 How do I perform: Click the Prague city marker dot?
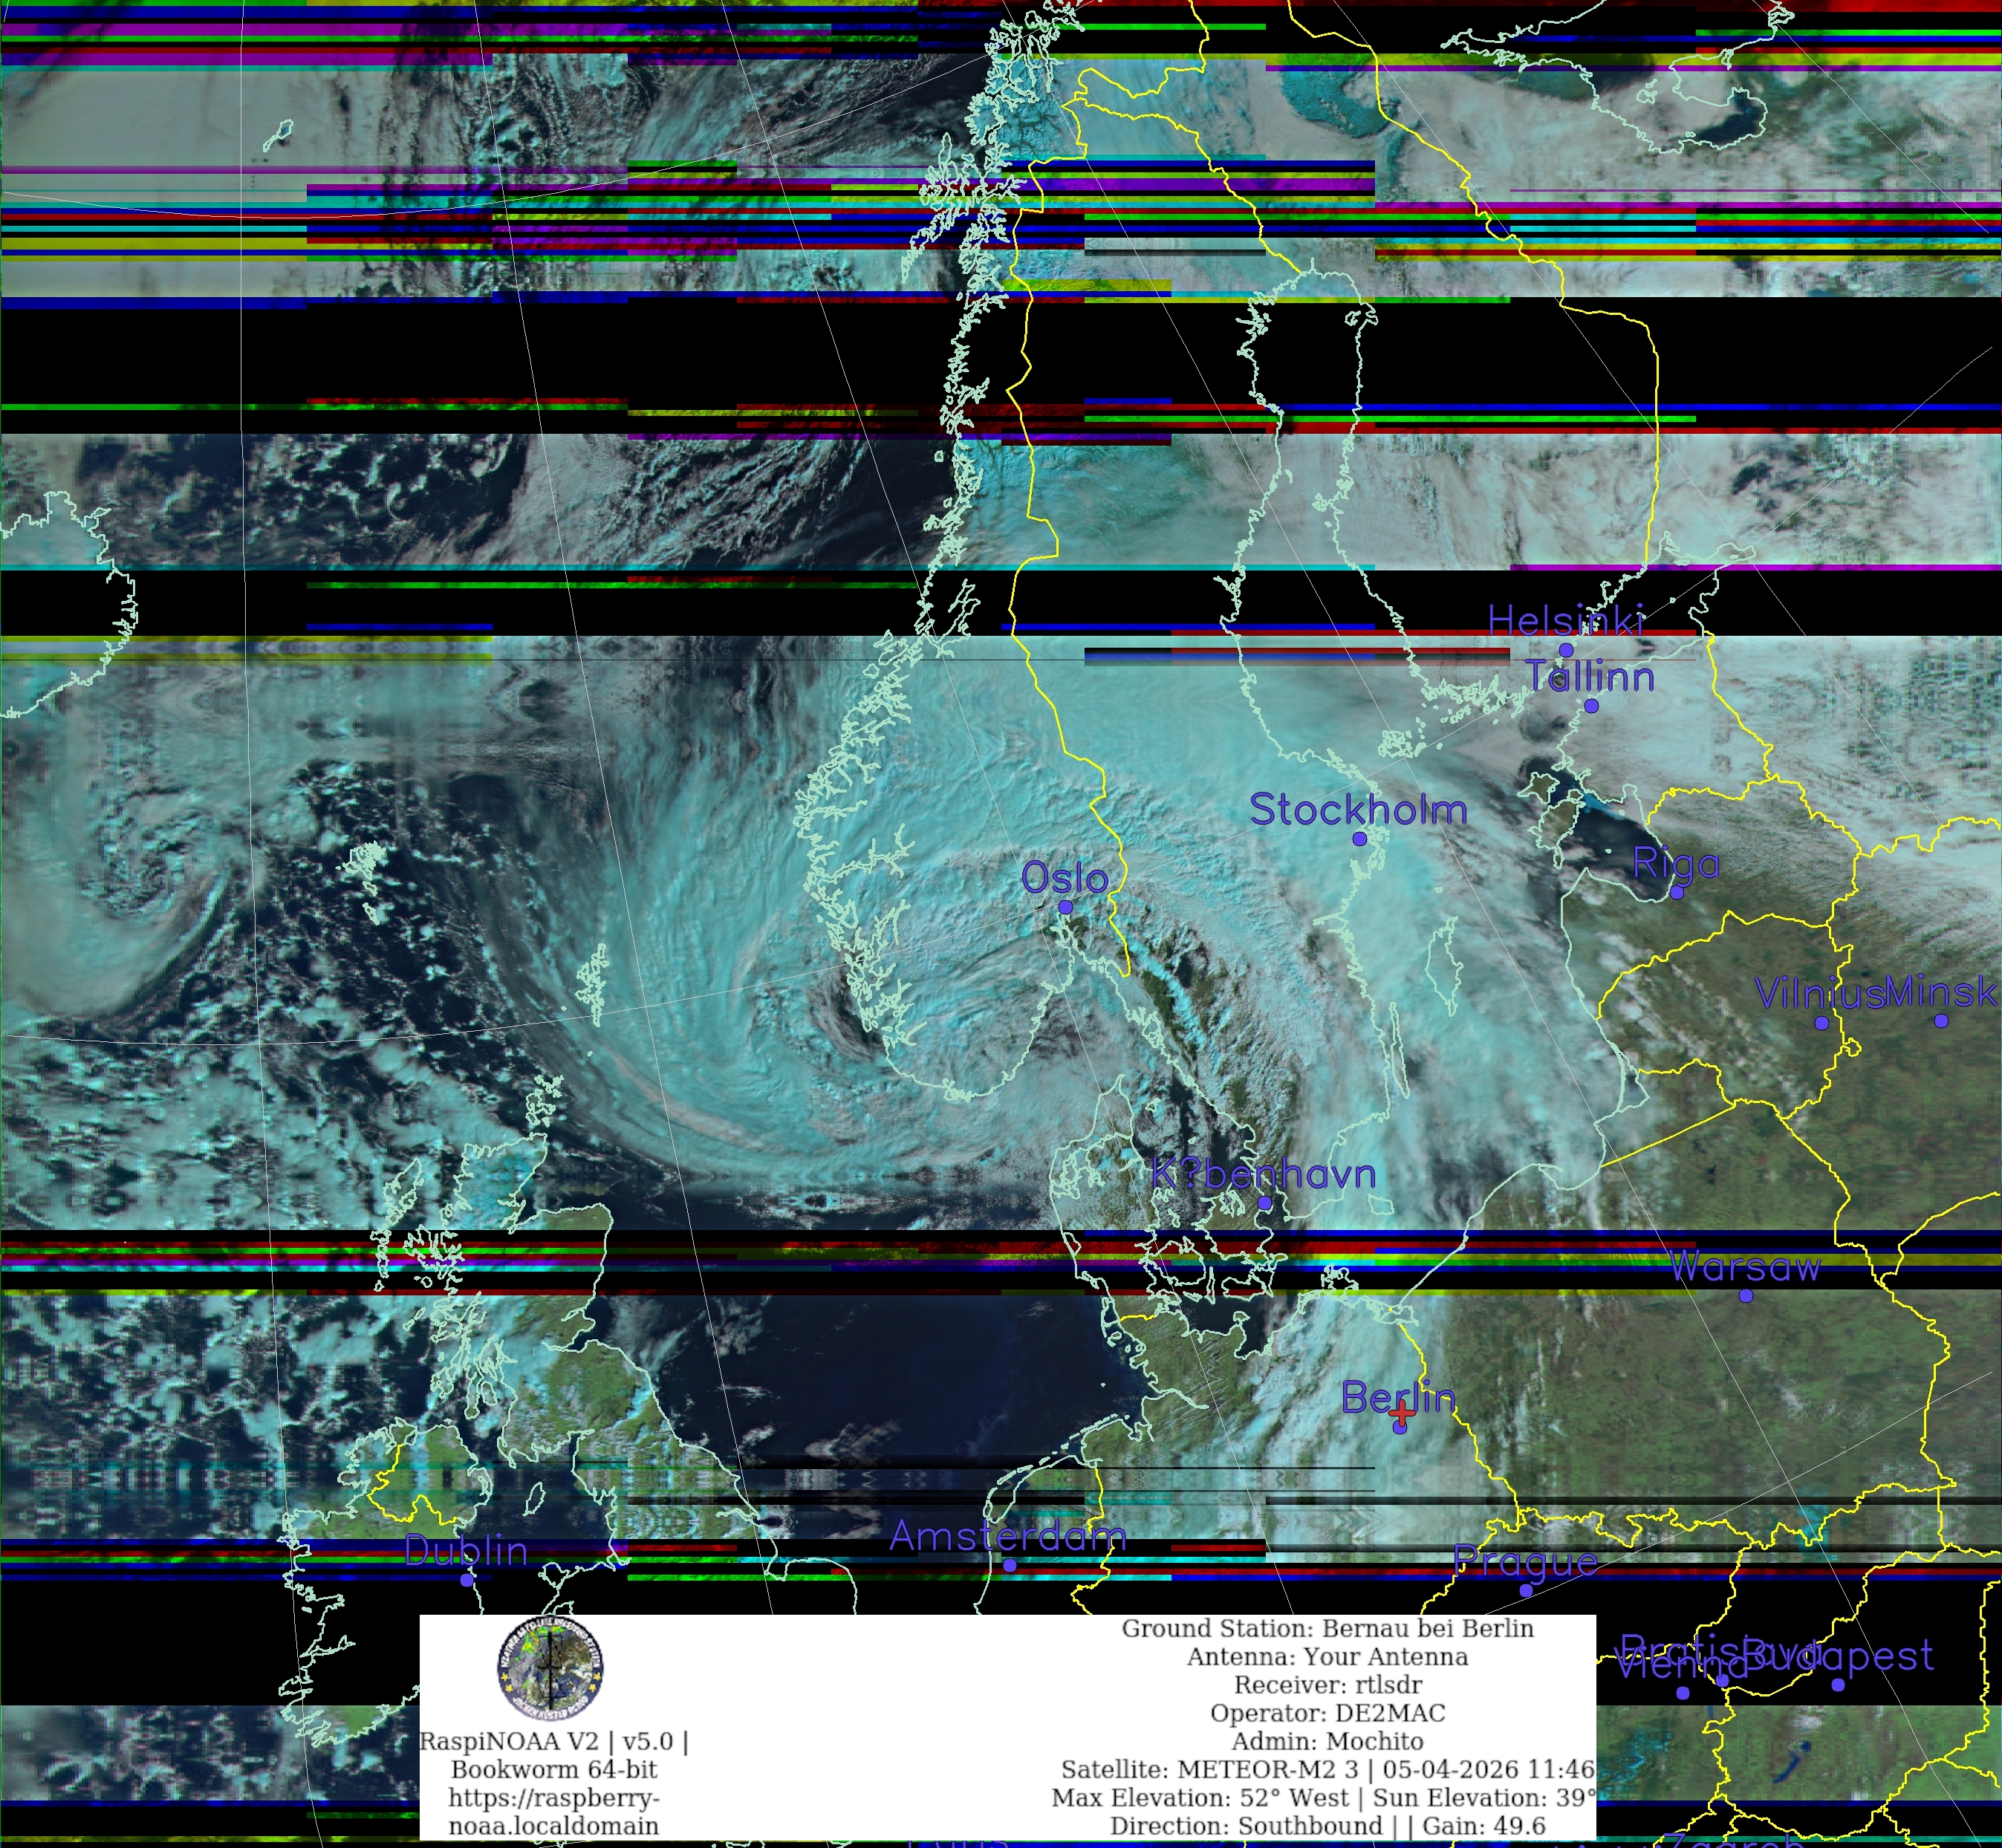1525,1590
